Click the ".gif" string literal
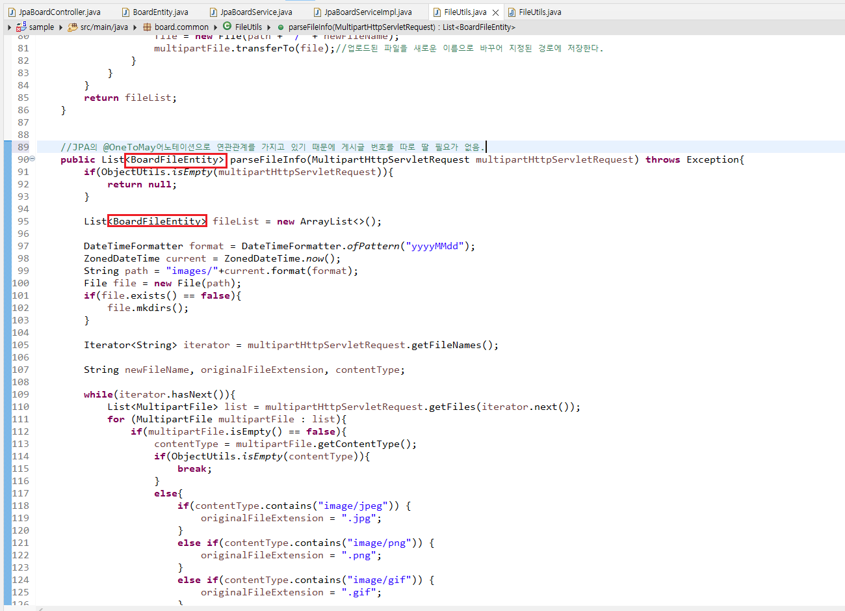Image resolution: width=845 pixels, height=611 pixels. 359,592
